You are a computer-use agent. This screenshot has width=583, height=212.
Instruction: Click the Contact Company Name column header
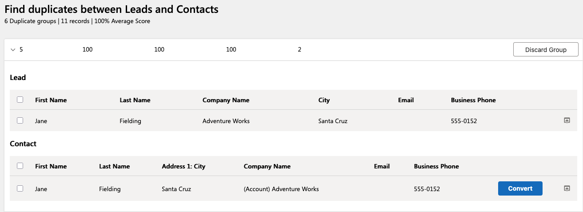[x=267, y=166]
